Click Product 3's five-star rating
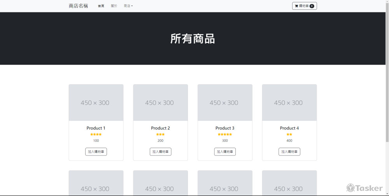389x196 pixels. click(x=225, y=134)
